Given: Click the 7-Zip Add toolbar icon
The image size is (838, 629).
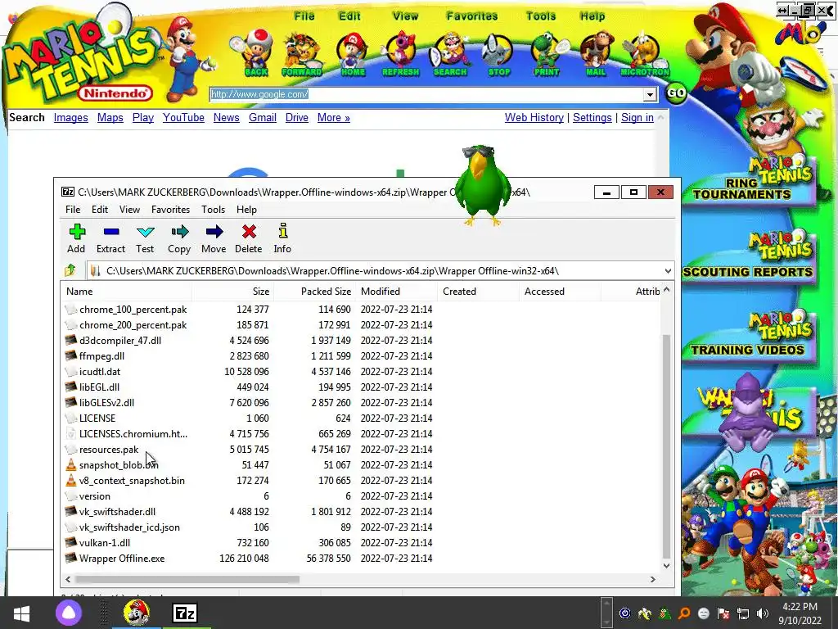Looking at the screenshot, I should (76, 232).
